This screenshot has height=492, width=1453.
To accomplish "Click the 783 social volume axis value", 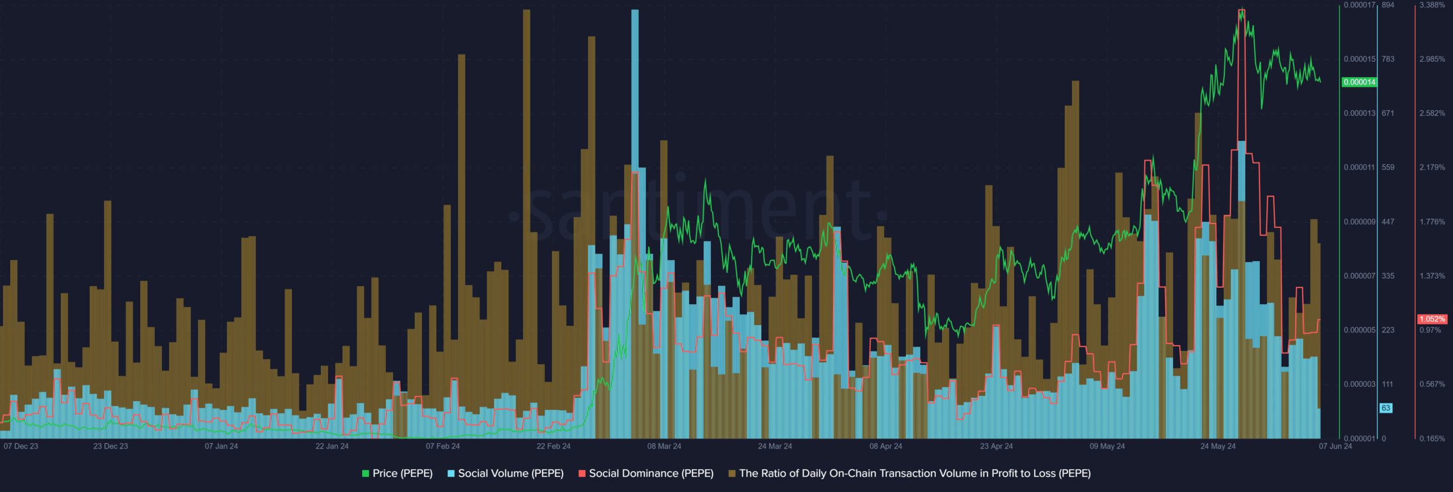I will tap(1388, 59).
